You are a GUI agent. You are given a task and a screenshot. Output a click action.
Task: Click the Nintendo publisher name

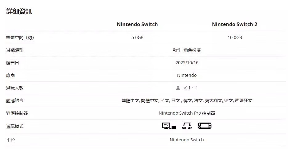187,75
